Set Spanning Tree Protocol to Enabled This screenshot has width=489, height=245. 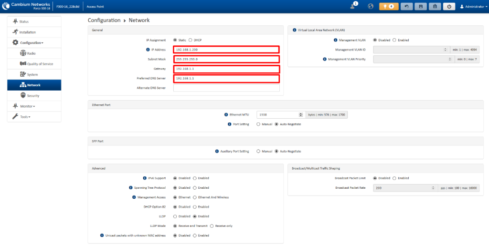195,188
